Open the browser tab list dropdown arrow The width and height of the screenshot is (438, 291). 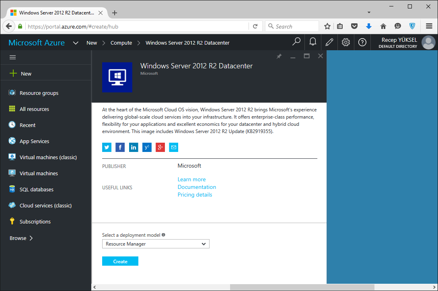[x=369, y=12]
